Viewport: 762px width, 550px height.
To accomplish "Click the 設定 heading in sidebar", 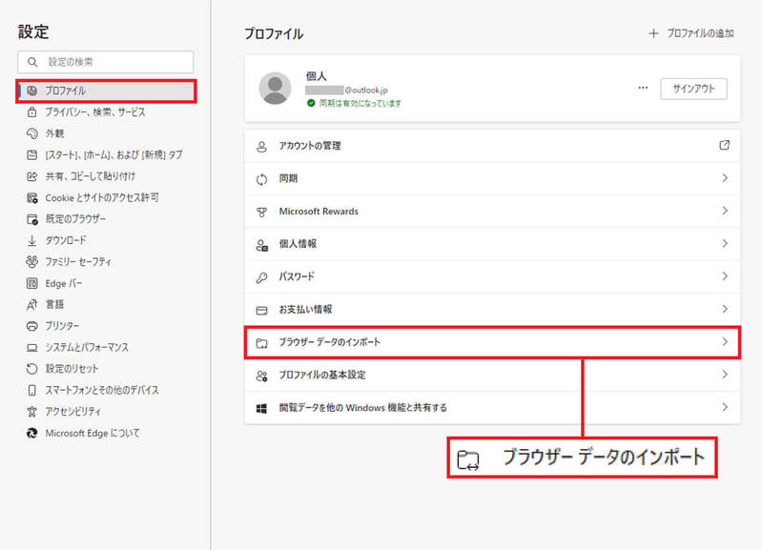I will [33, 31].
